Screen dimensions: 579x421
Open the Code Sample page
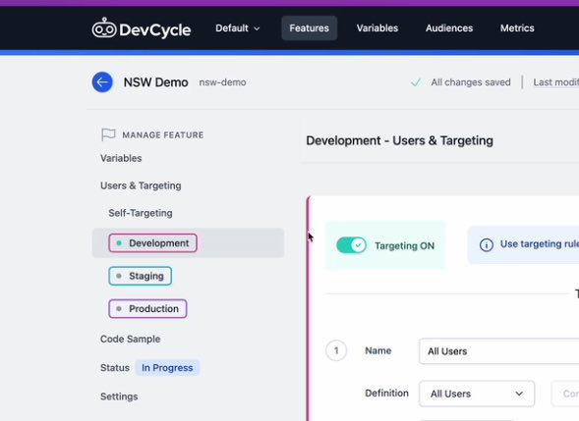[131, 339]
